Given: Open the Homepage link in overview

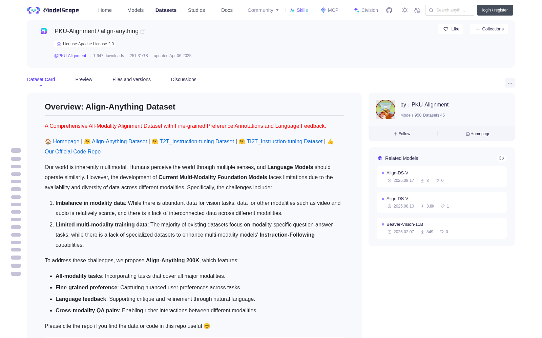Looking at the screenshot, I should (66, 142).
